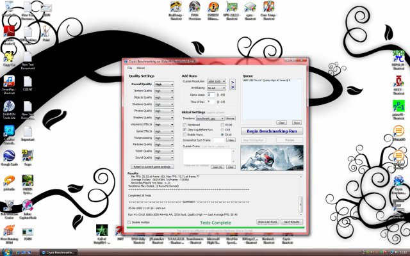410x256 pixels.
Task: Toggle the Windowed checkbox
Action: [184, 125]
